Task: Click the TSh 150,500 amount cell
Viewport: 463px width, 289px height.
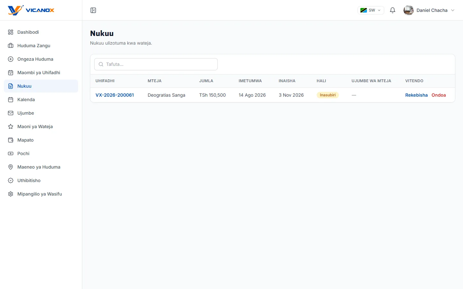Action: [x=213, y=95]
